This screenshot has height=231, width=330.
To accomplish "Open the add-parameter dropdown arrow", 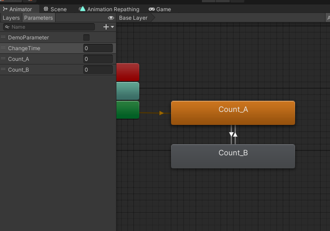I will [112, 27].
